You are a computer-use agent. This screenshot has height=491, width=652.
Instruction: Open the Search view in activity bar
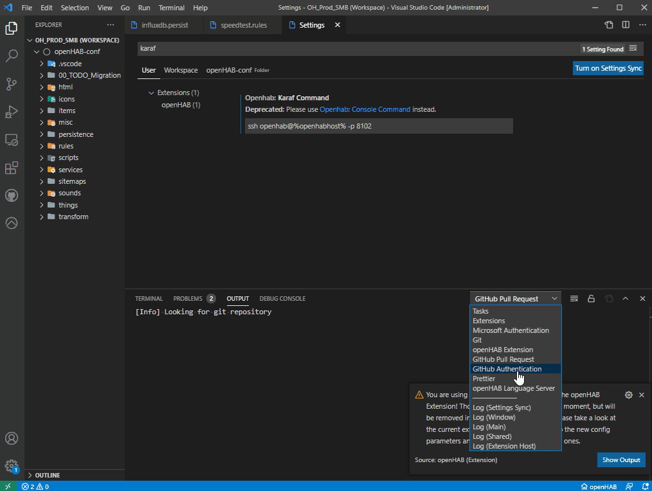(12, 56)
